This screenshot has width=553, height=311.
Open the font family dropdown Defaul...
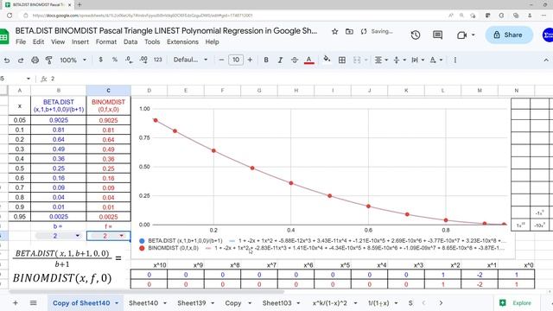point(190,60)
